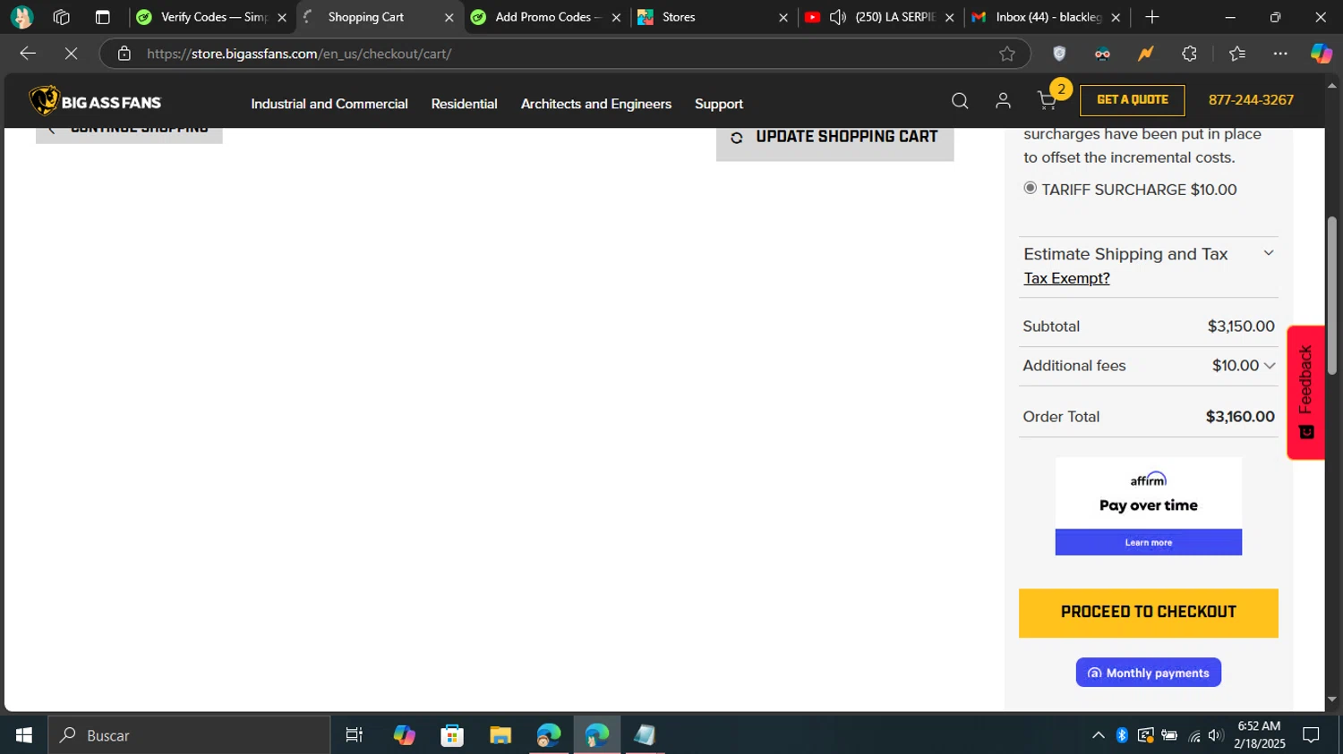Stop page loading with X button
This screenshot has height=754, width=1343.
[x=71, y=54]
